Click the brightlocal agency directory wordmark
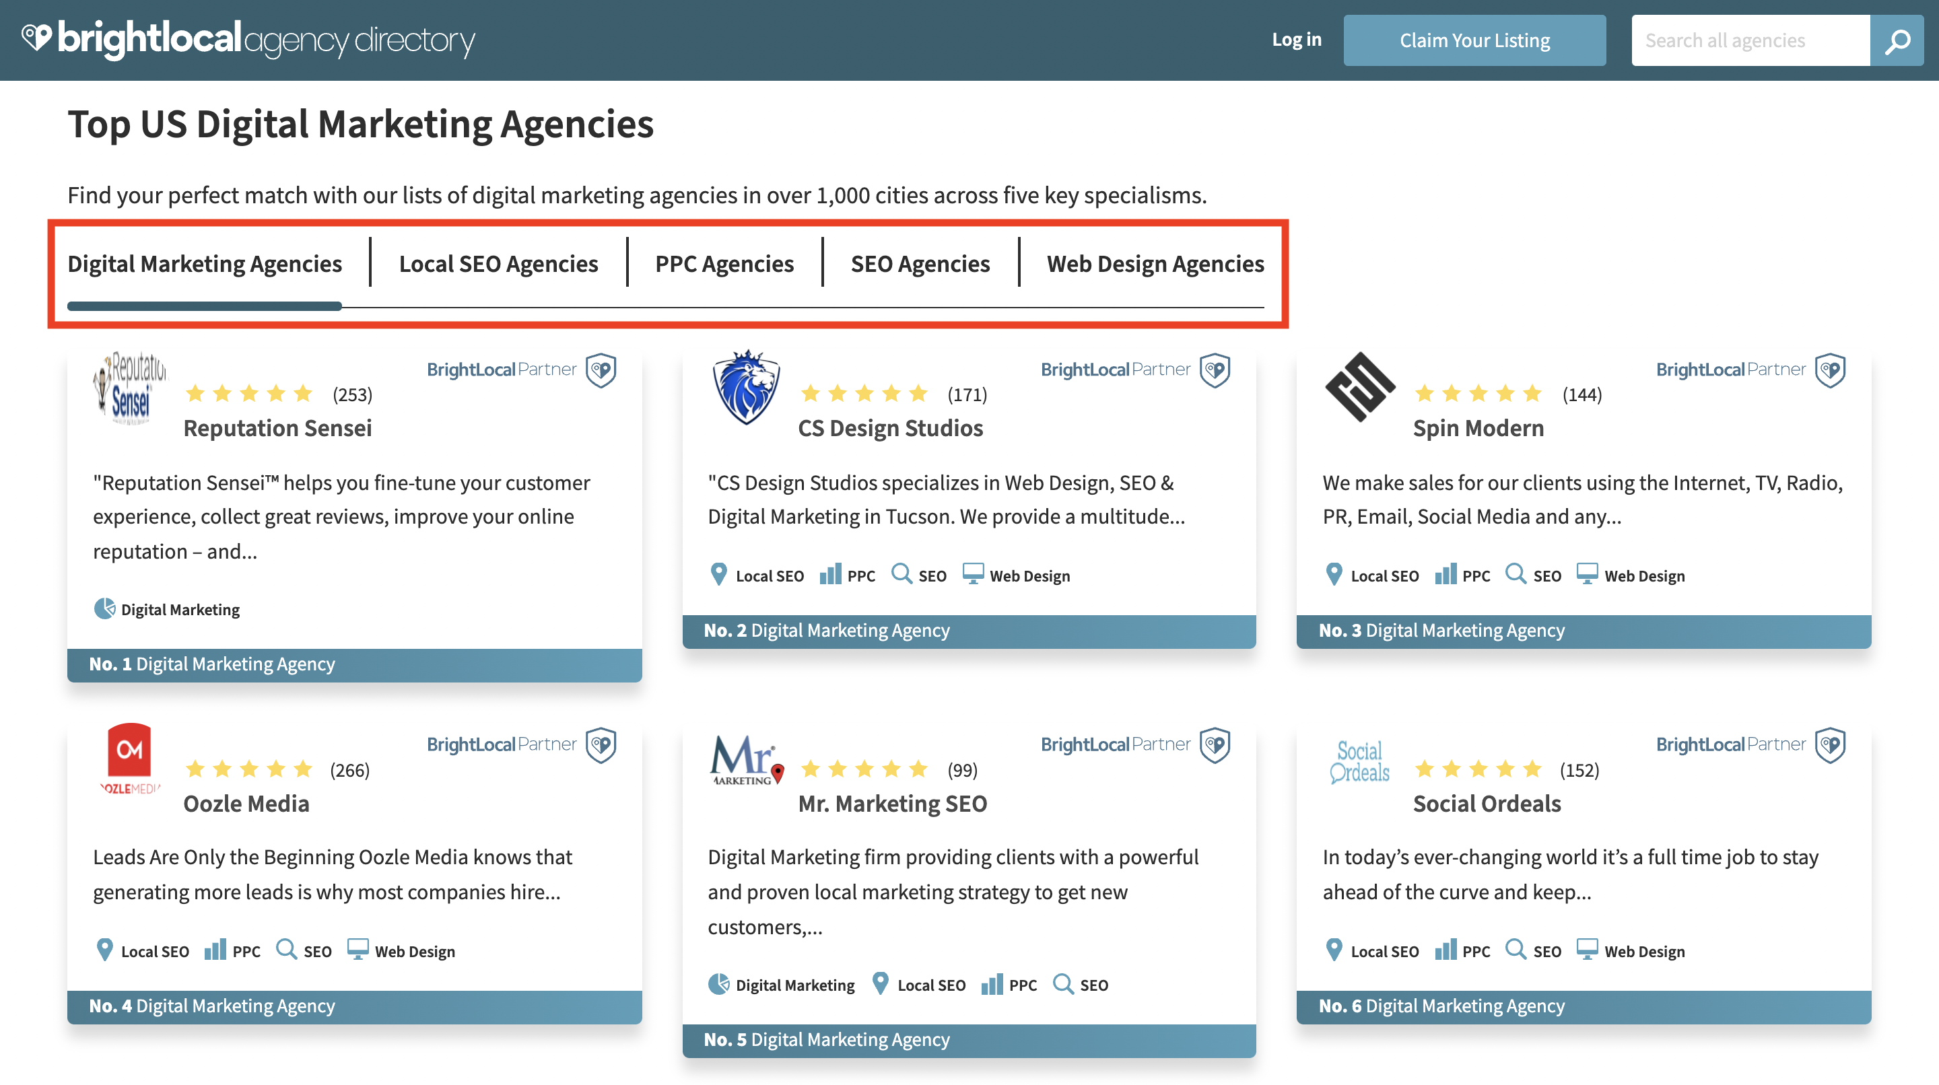The image size is (1939, 1085). pyautogui.click(x=266, y=39)
